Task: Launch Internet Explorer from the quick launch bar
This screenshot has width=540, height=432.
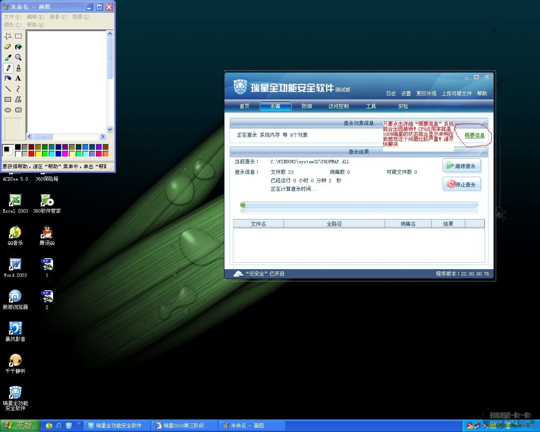Action: tap(59, 426)
